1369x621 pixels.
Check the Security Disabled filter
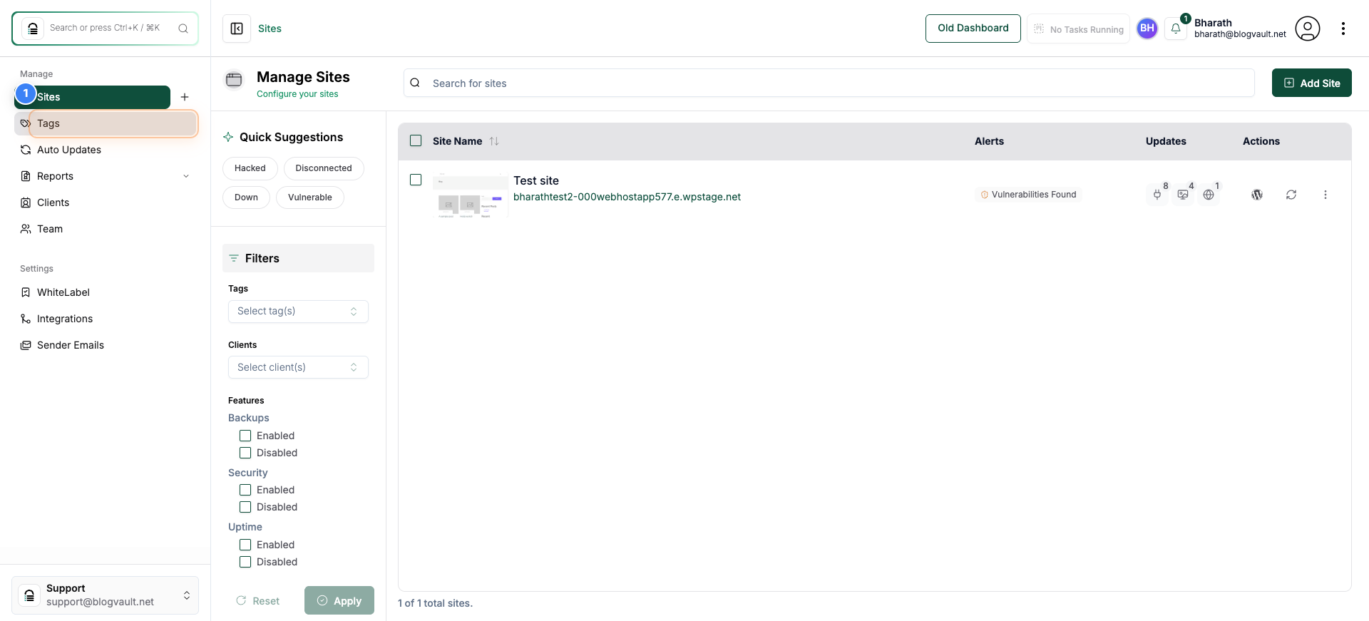pyautogui.click(x=245, y=507)
